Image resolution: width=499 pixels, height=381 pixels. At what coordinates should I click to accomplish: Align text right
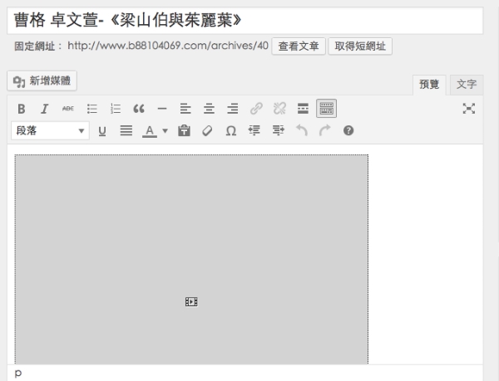(x=233, y=109)
